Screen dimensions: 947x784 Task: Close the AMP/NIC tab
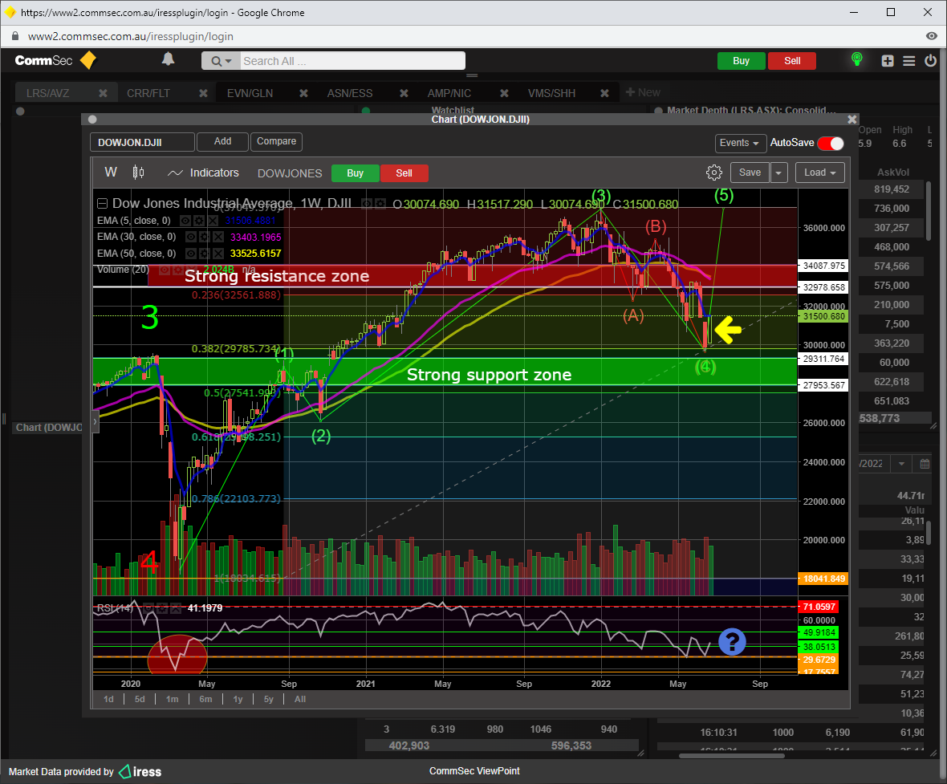tap(504, 93)
